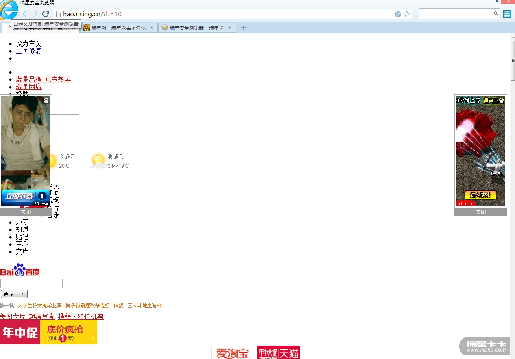Click the 换肤 skin option
This screenshot has width=515, height=359.
point(22,93)
